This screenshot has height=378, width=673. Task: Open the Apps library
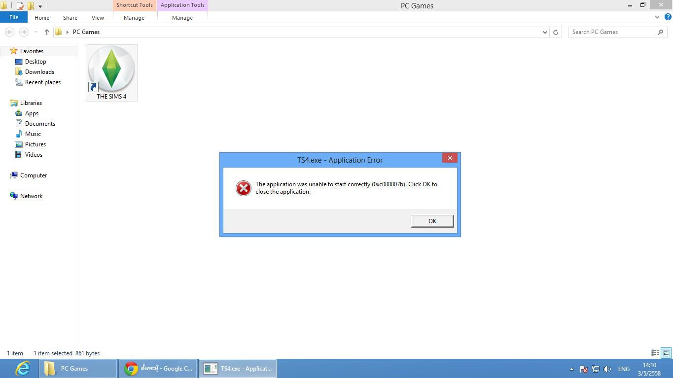click(x=32, y=113)
